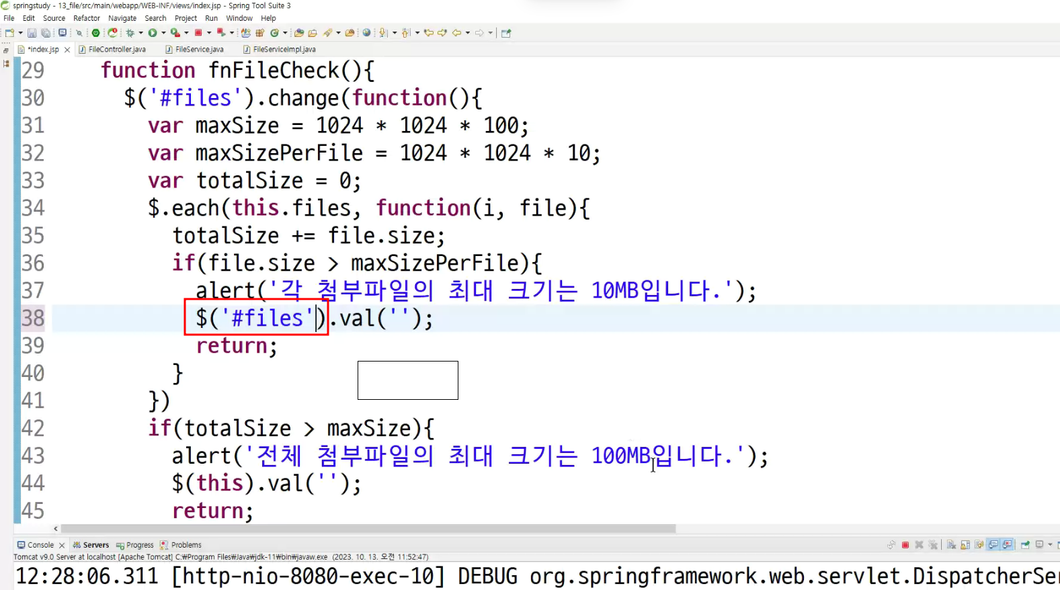This screenshot has height=590, width=1060.
Task: Open the Window menu
Action: (x=239, y=18)
